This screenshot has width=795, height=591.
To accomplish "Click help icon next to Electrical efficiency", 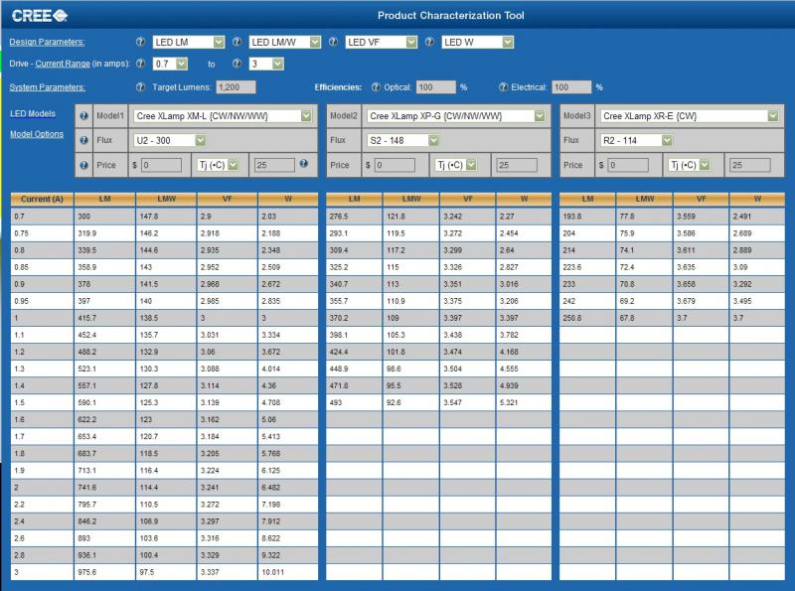I will tap(503, 87).
